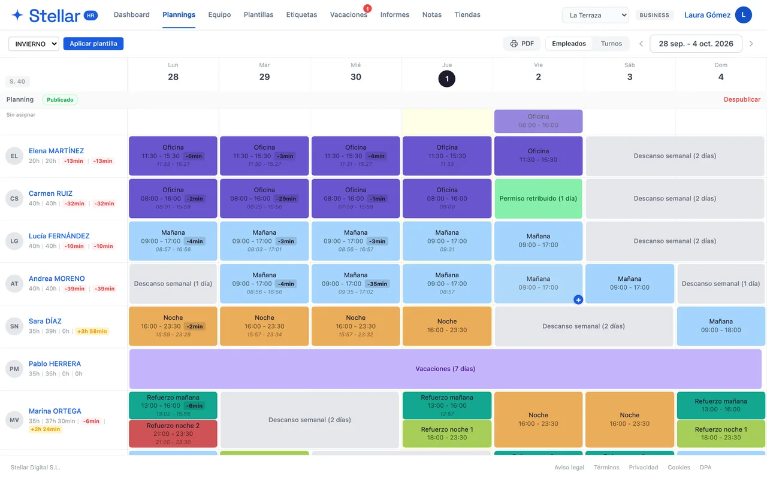Click the Publicado status badge
Screen dimensions: 767x479
[60, 100]
